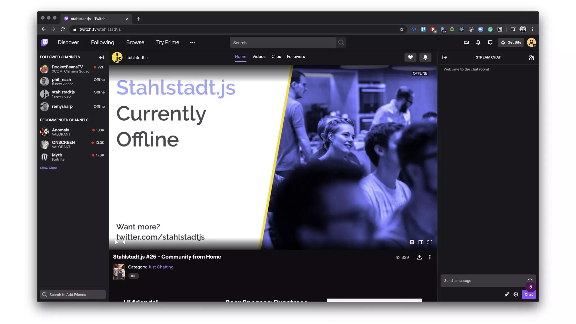Click the Just Chatting category link

tap(161, 267)
